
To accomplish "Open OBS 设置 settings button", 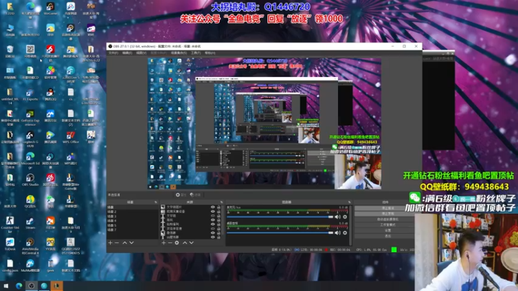I will coord(387,231).
